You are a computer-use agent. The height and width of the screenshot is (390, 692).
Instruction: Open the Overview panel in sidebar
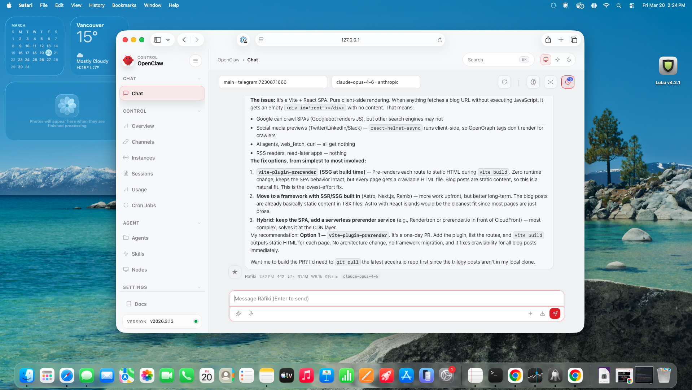[143, 126]
